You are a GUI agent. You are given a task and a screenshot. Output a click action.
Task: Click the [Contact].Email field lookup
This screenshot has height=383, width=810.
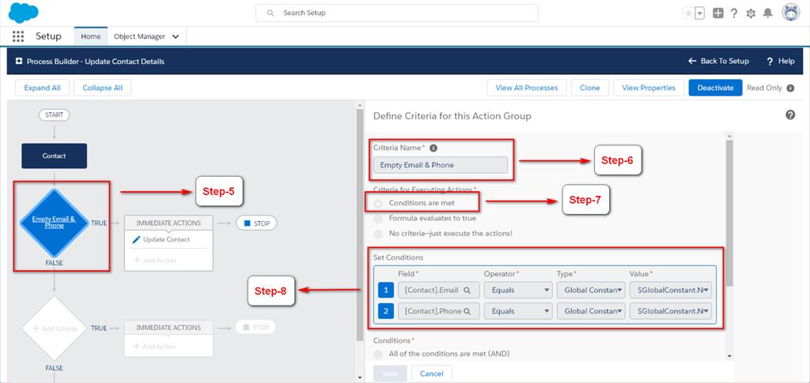(438, 291)
